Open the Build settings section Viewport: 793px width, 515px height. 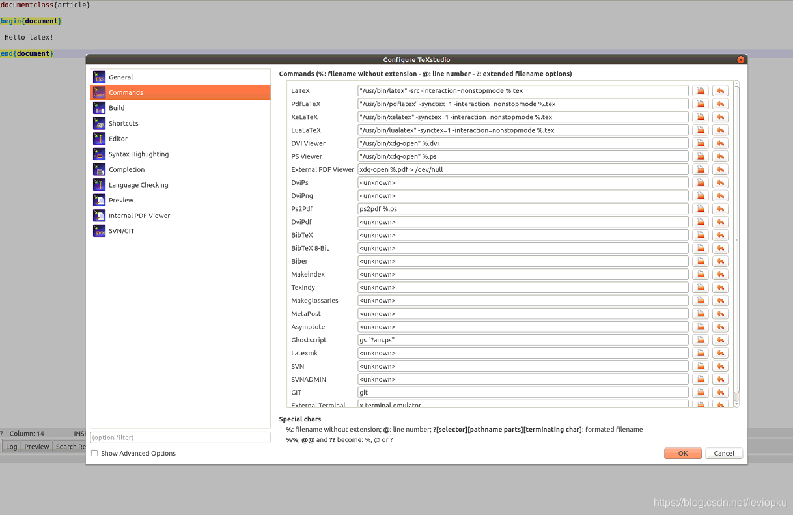click(116, 107)
